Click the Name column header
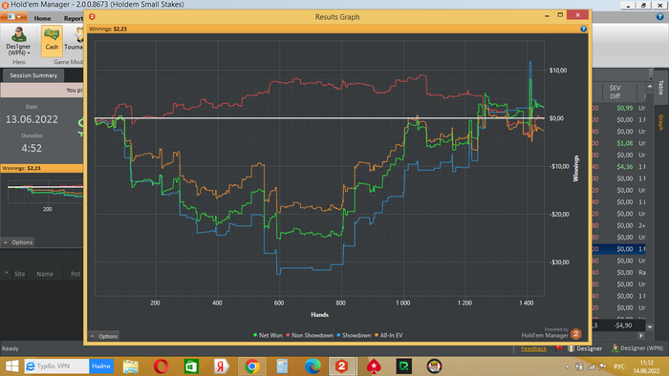Viewport: 669px width, 376px height. tap(45, 274)
